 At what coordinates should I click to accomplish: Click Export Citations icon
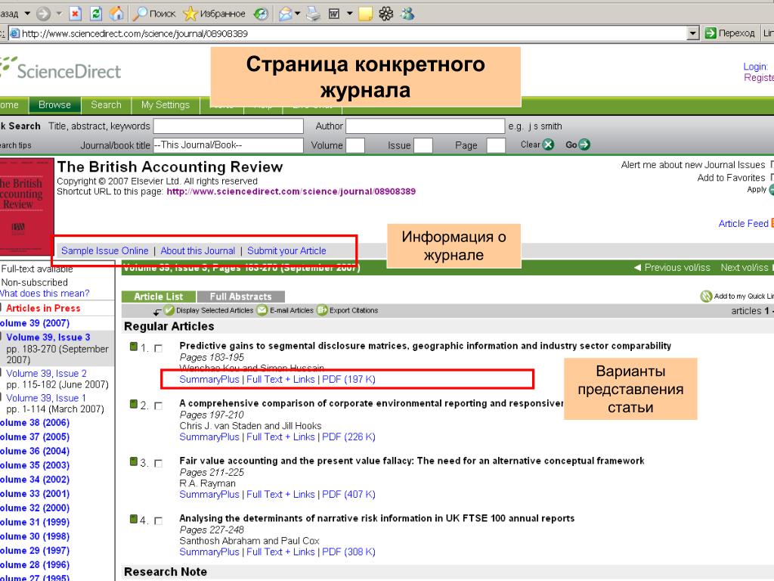[x=322, y=310]
